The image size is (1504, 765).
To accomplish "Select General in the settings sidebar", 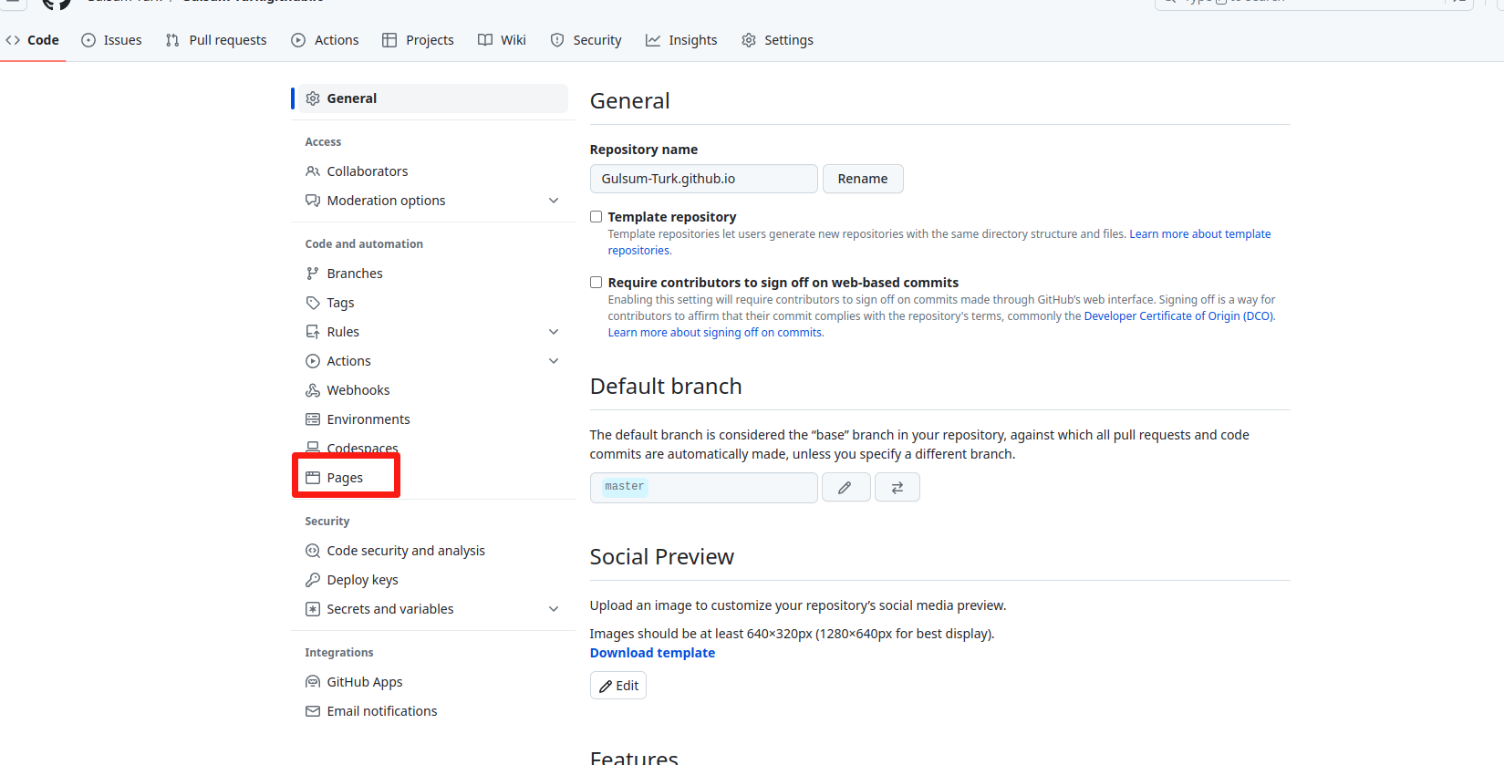I will (x=432, y=98).
